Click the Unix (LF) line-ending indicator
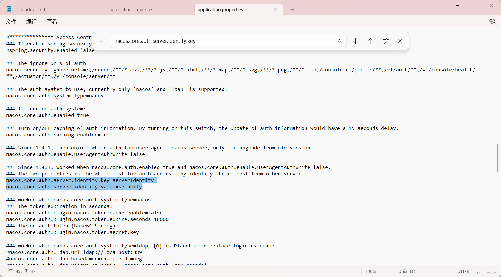Screen dimensions: 501x277 coord(407,271)
